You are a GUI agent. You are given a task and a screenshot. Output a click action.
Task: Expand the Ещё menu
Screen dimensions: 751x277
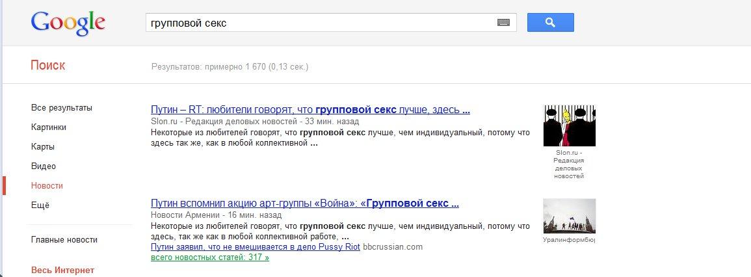tap(40, 205)
